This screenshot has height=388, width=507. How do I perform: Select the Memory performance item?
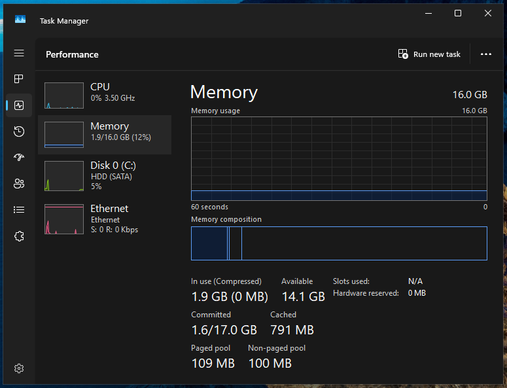coord(105,135)
